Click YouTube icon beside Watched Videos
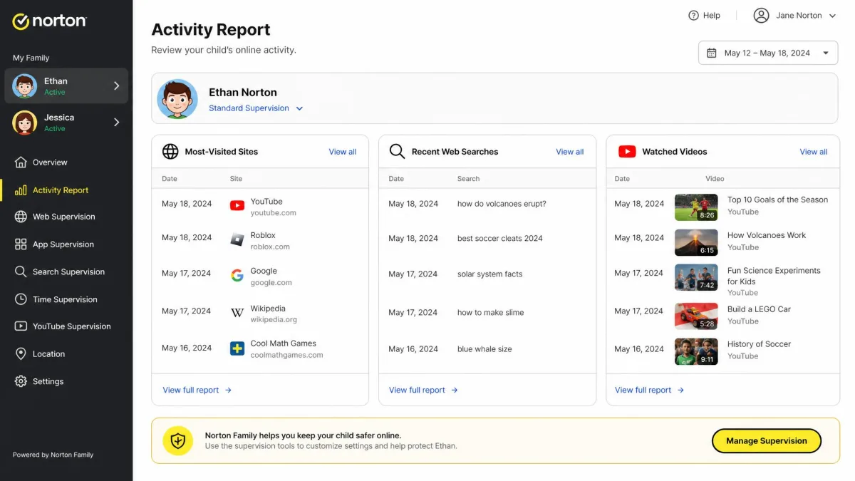 627,152
